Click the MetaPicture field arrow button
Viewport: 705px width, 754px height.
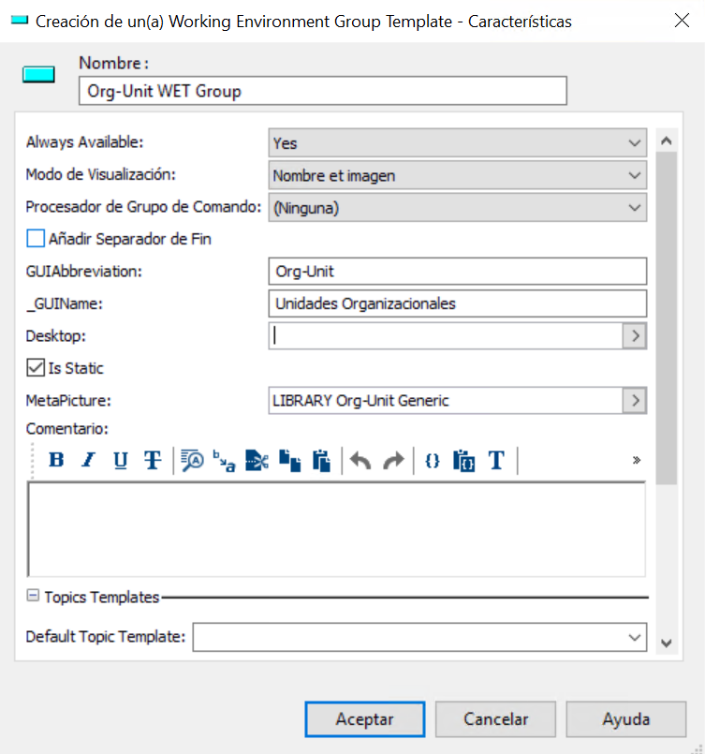tap(635, 400)
